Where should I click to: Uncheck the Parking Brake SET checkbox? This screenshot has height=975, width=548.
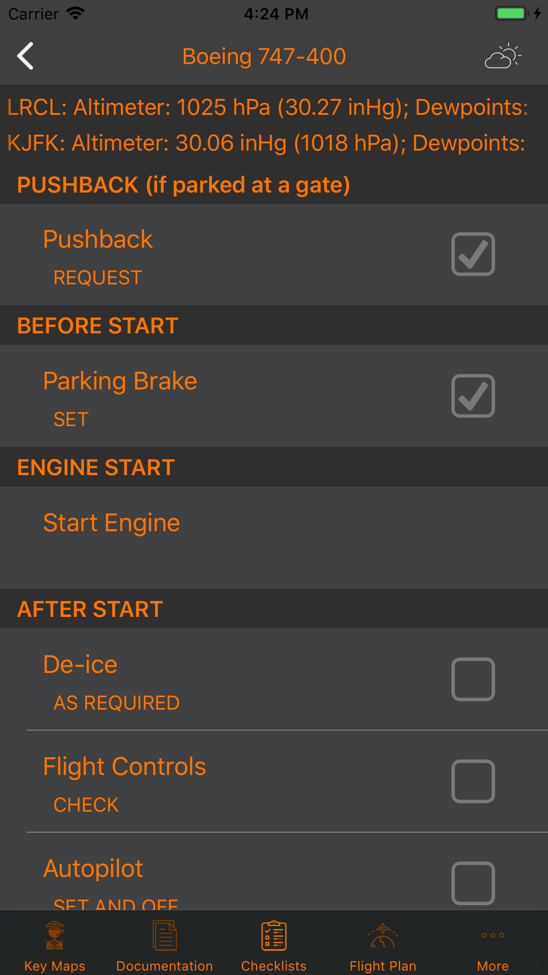click(473, 396)
